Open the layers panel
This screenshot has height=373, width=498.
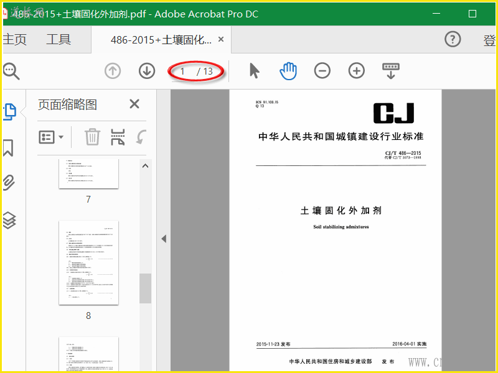pyautogui.click(x=9, y=220)
